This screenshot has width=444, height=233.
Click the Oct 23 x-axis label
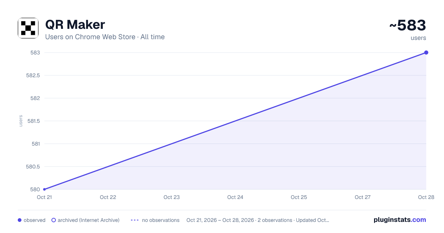pyautogui.click(x=172, y=197)
